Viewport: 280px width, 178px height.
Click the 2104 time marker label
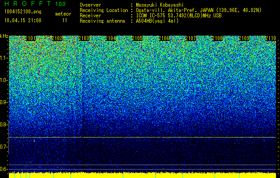pyautogui.click(x=110, y=38)
